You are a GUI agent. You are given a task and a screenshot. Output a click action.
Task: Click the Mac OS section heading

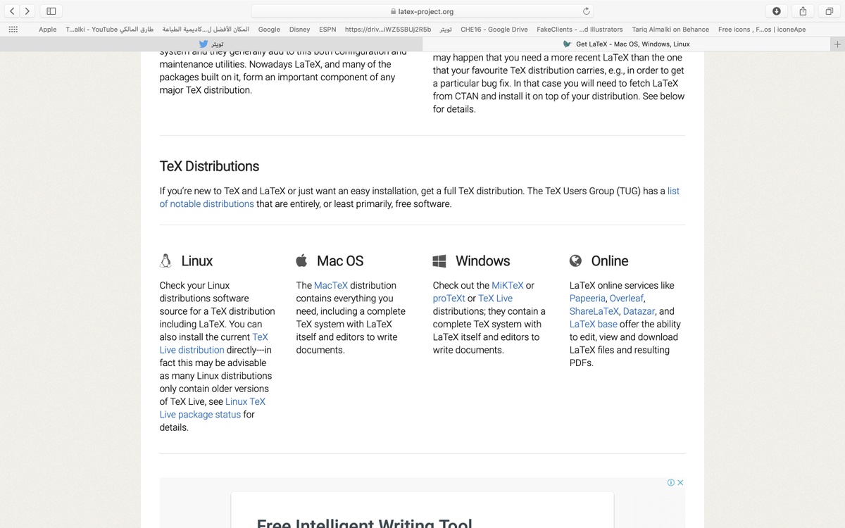(x=340, y=260)
